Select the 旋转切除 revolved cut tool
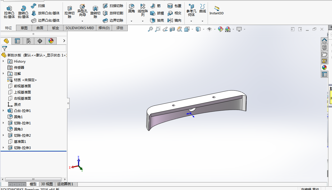This screenshot has width=332, height=190. [x=95, y=12]
